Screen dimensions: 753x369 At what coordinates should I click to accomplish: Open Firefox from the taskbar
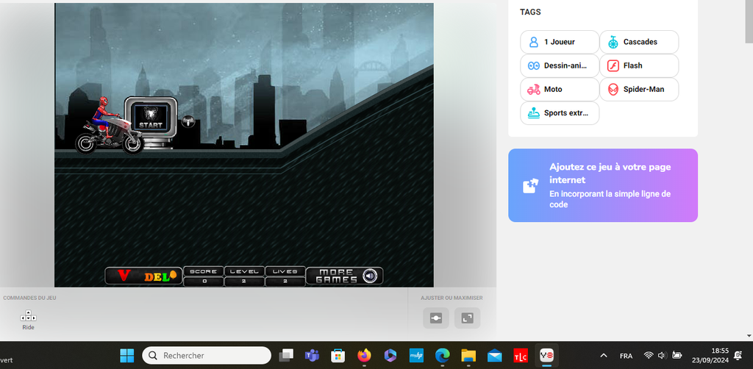pyautogui.click(x=364, y=356)
